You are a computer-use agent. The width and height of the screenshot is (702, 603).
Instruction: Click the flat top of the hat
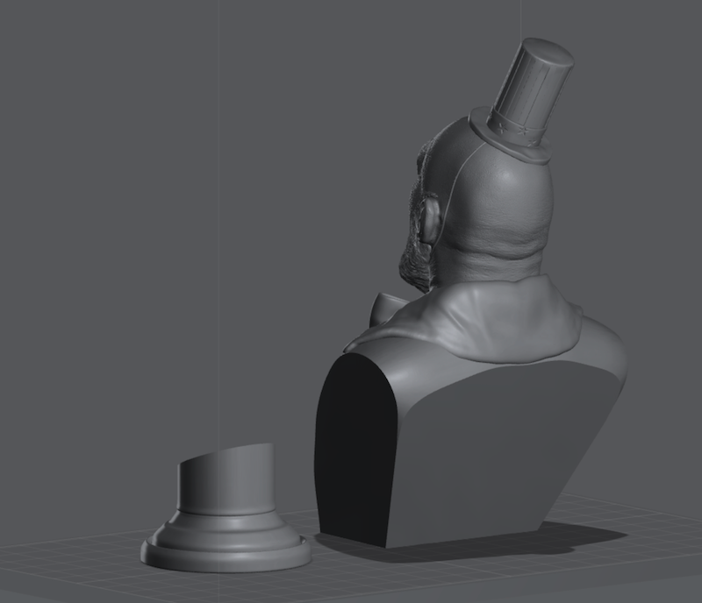pyautogui.click(x=549, y=51)
